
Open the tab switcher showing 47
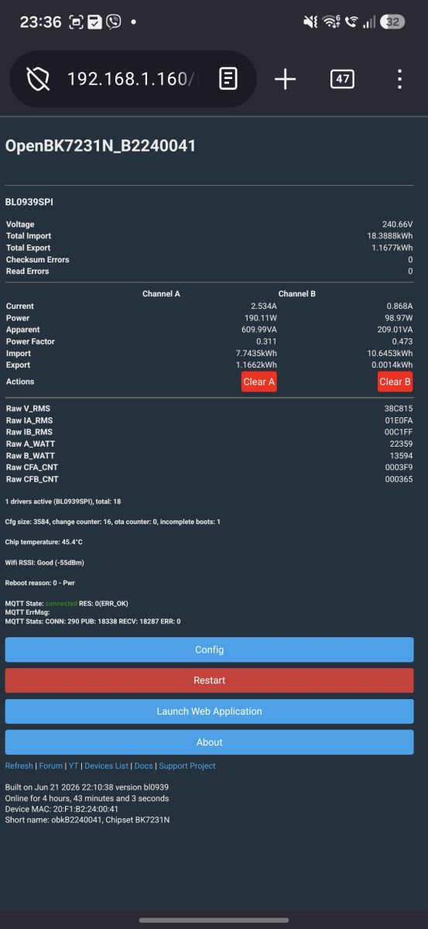[x=342, y=79]
